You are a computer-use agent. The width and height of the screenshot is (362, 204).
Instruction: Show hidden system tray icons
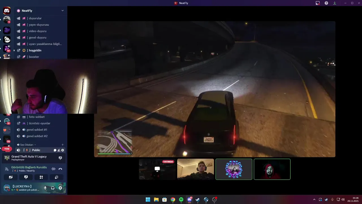coord(314,199)
